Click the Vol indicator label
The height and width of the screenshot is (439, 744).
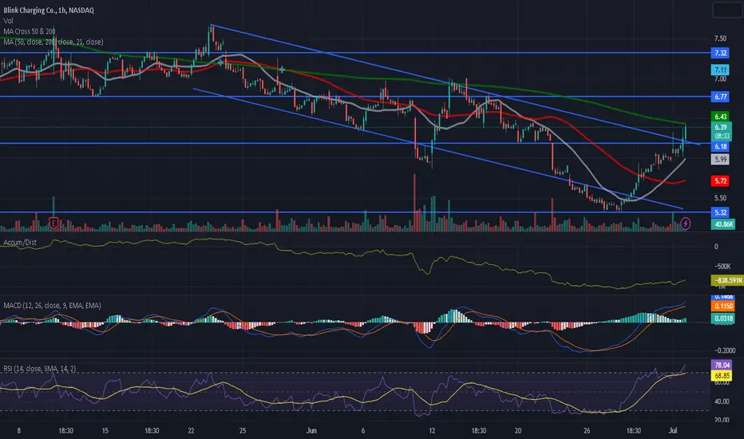[x=8, y=21]
